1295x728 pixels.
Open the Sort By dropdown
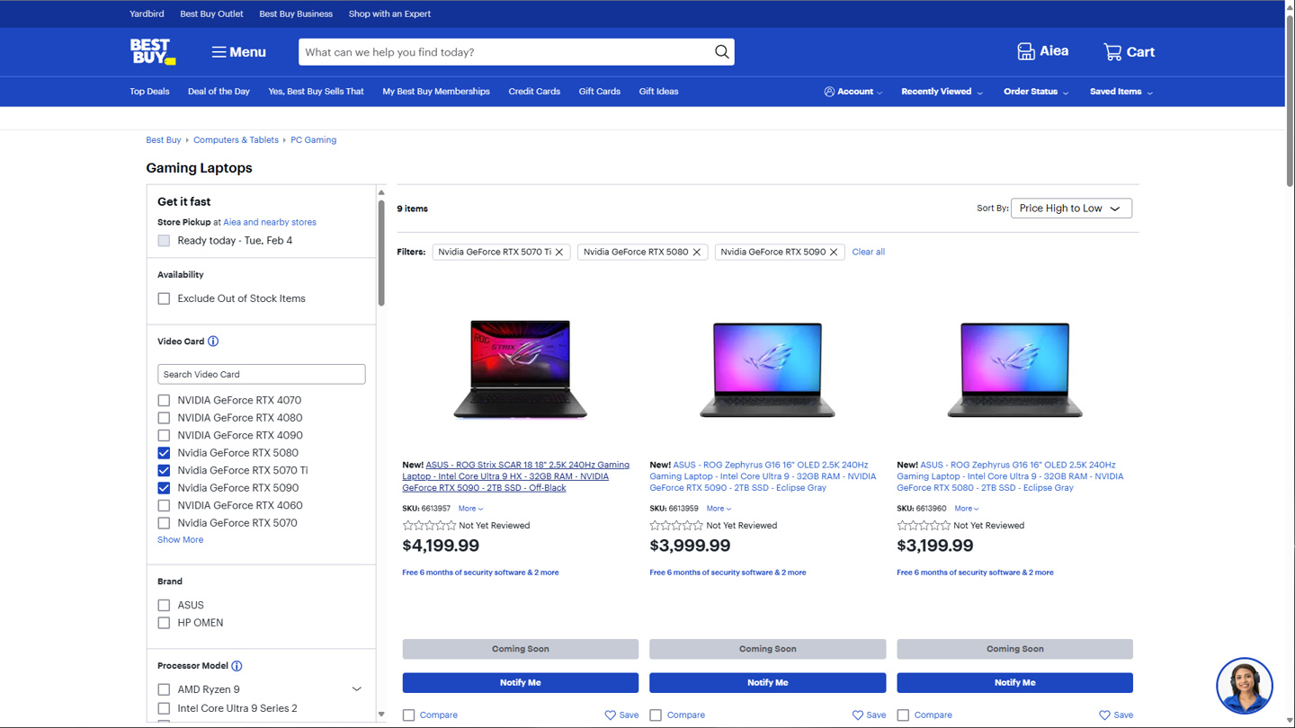coord(1070,209)
